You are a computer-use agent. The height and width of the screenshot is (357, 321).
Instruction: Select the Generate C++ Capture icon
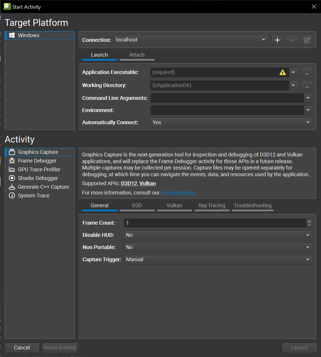click(12, 187)
